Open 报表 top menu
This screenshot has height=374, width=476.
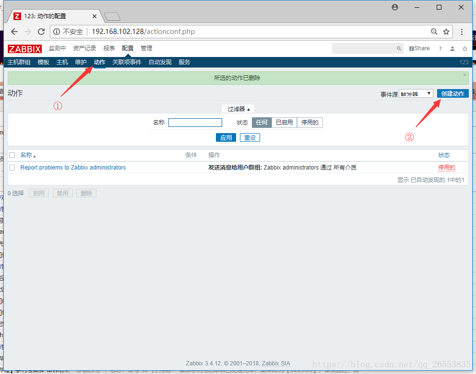(109, 48)
